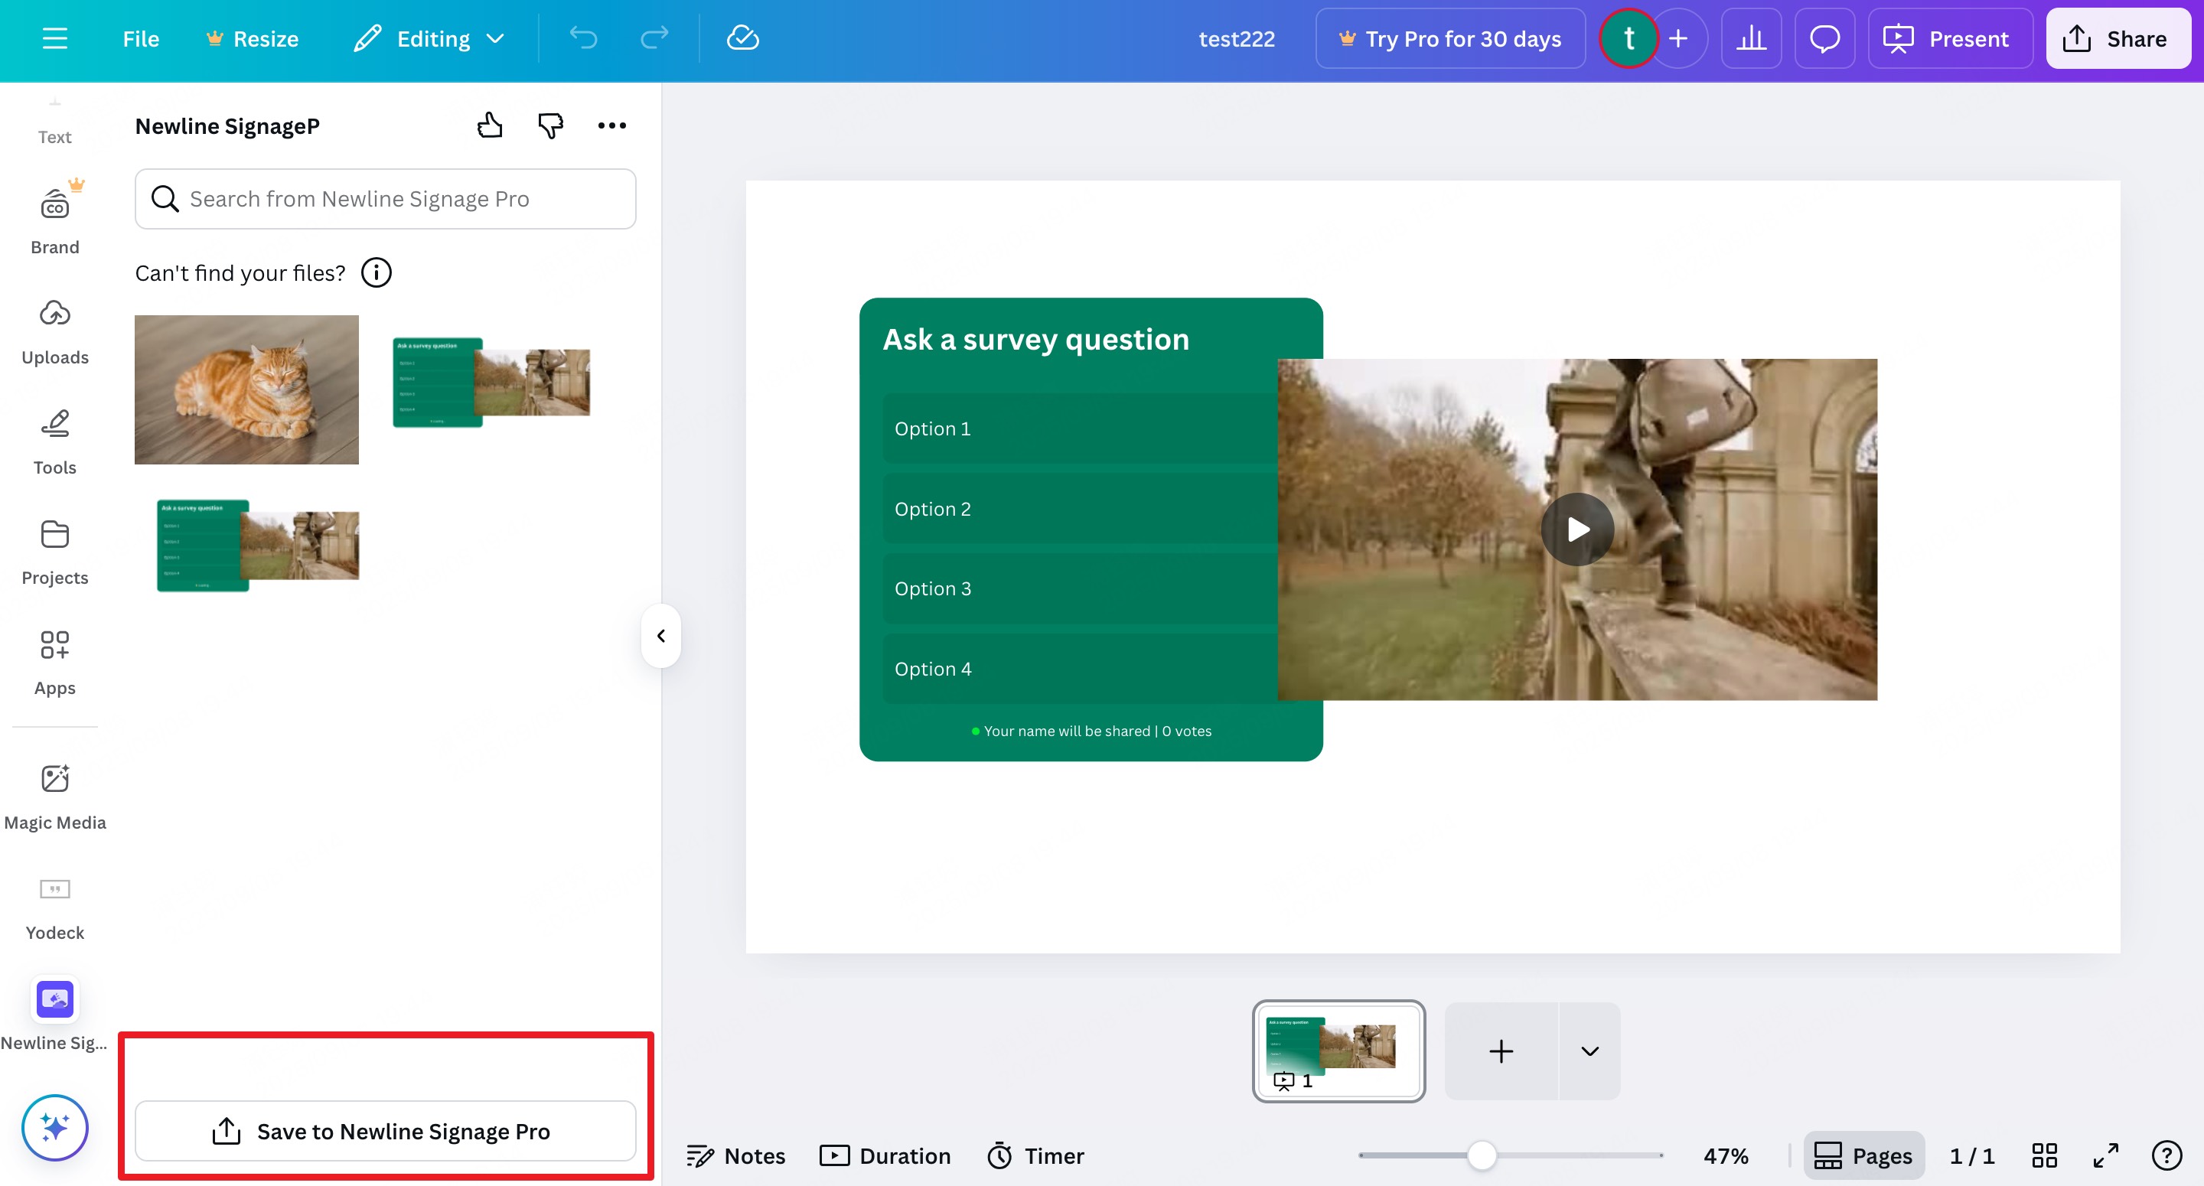This screenshot has width=2204, height=1186.
Task: Click the thumbs down dislike icon
Action: click(550, 125)
